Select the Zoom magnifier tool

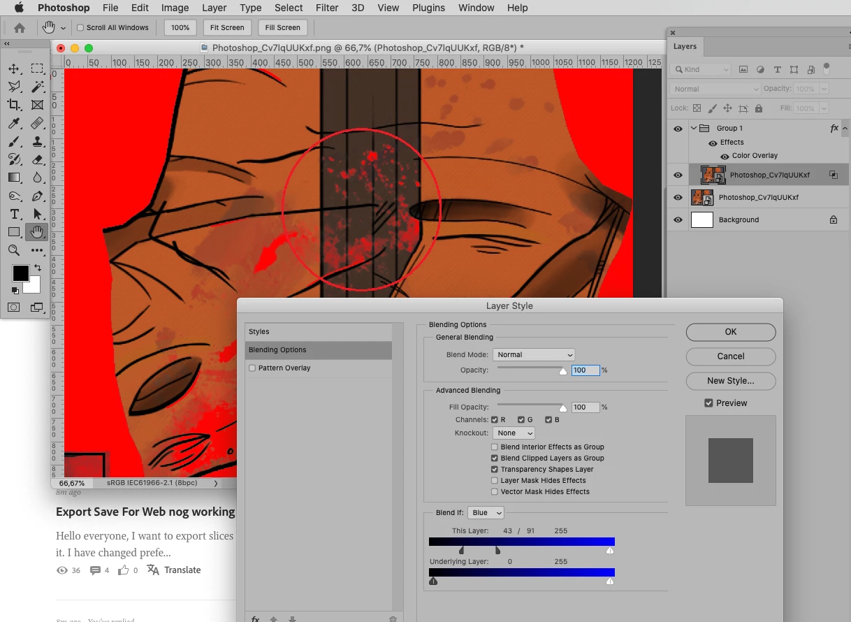pos(14,250)
